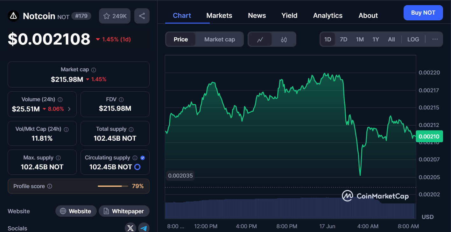Click the USD currency label
The image size is (451, 232).
tap(427, 217)
